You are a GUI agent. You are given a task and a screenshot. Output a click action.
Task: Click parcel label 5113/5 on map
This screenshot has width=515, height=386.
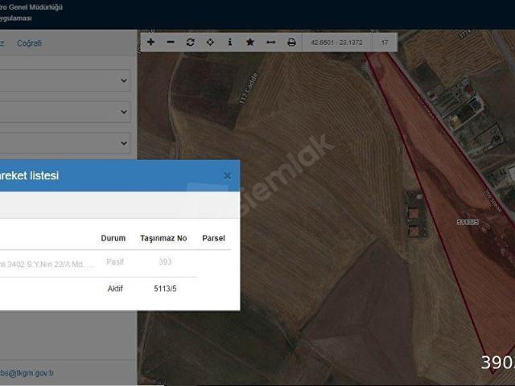(468, 223)
